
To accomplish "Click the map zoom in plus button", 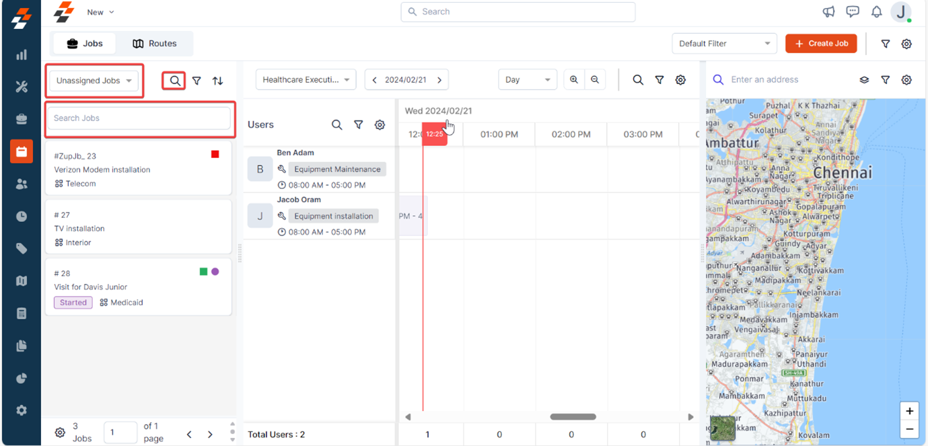I will pos(909,411).
